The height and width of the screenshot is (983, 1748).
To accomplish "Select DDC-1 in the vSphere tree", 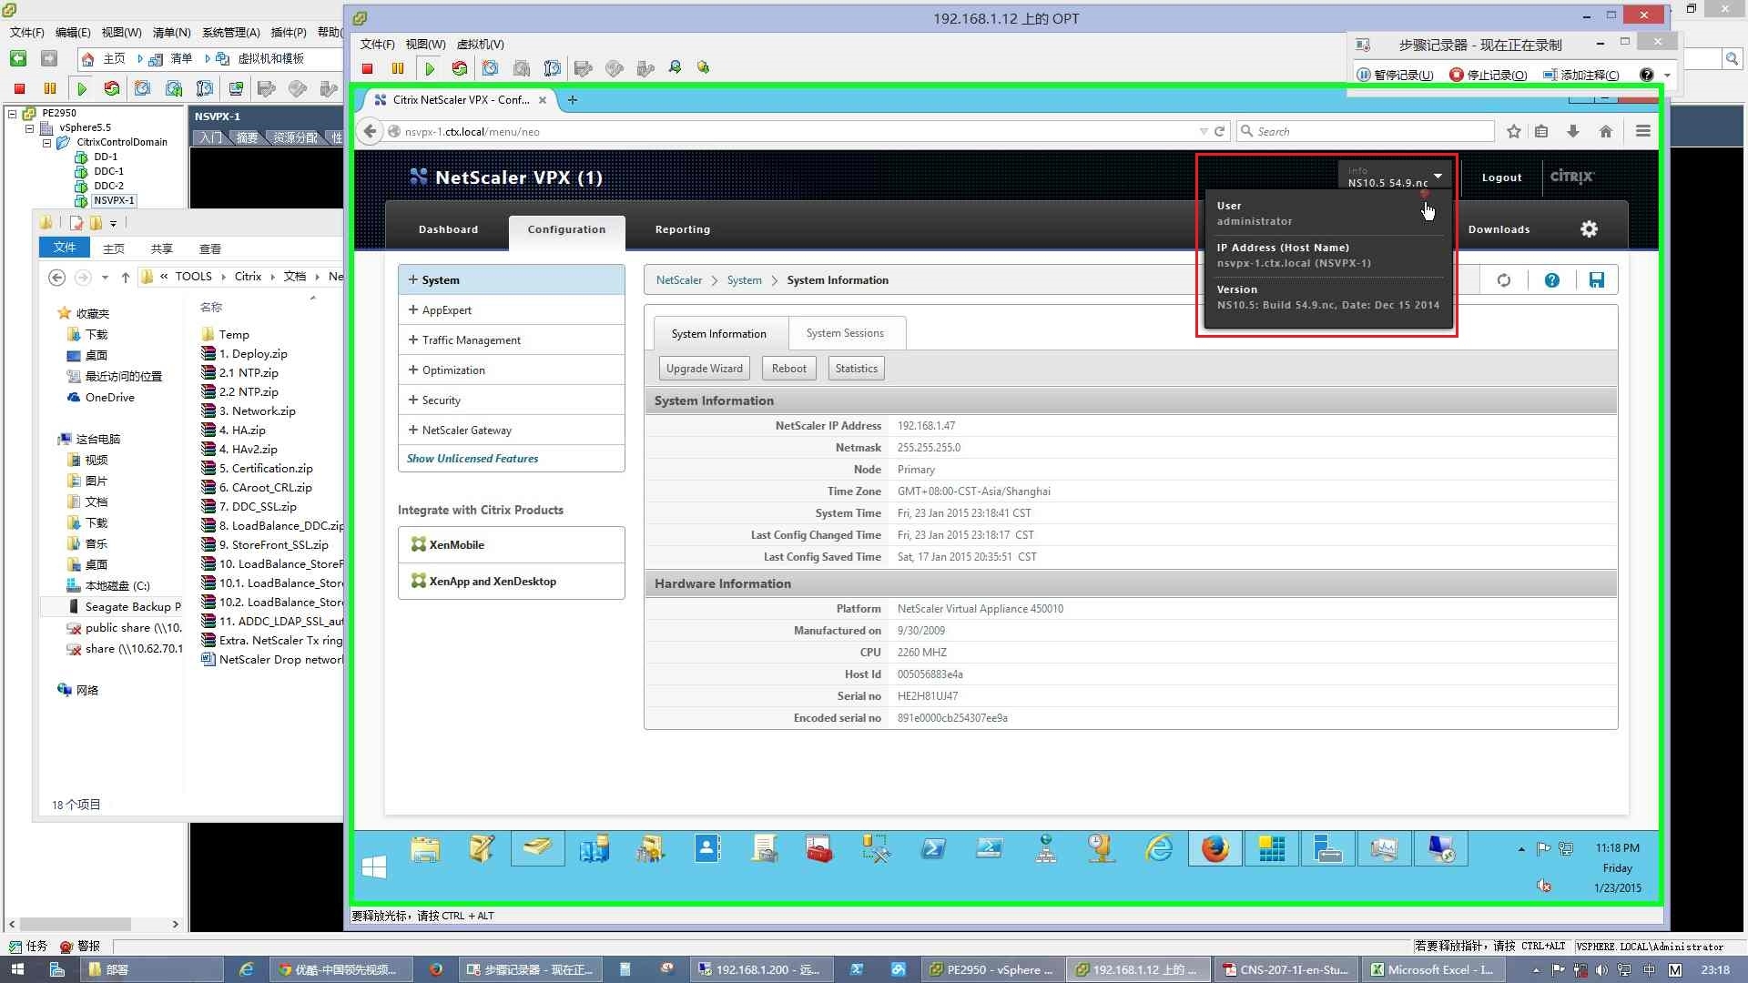I will pos(108,171).
